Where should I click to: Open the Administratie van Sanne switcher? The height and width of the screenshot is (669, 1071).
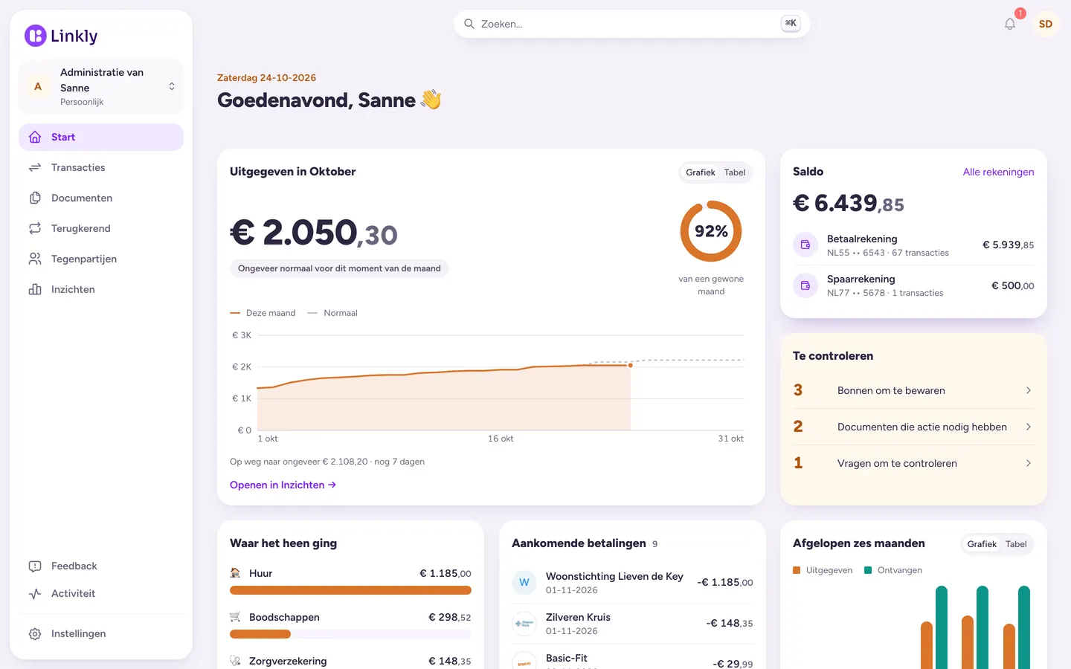tap(101, 87)
